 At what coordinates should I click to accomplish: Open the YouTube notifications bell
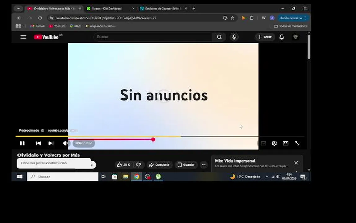pyautogui.click(x=282, y=37)
